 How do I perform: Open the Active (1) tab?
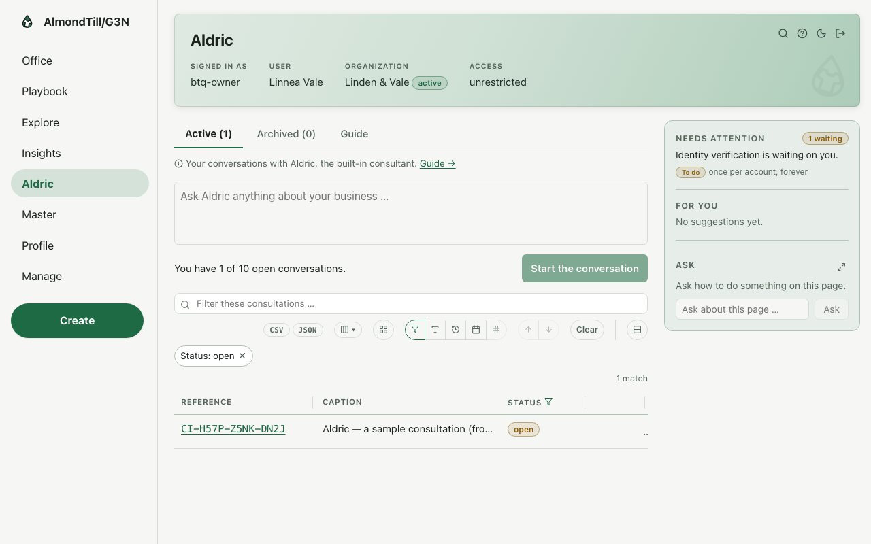208,134
